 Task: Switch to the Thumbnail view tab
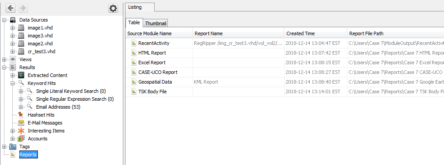tap(155, 23)
